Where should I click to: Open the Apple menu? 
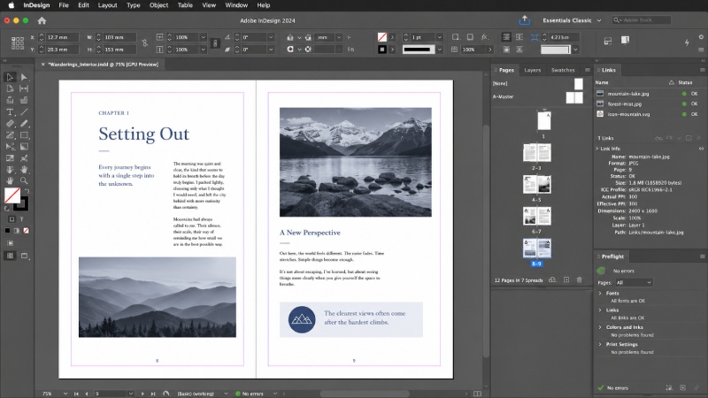click(12, 5)
